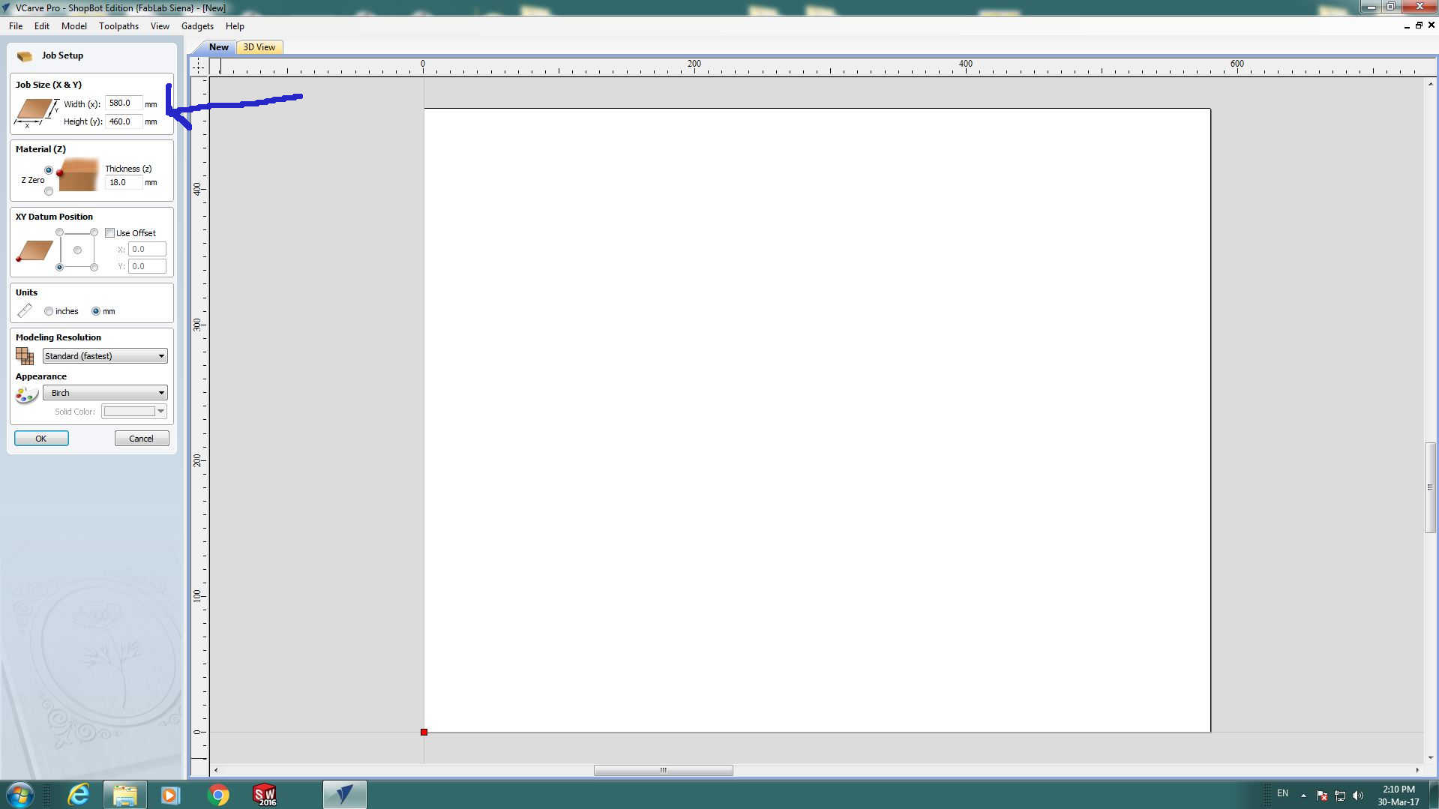Viewport: 1439px width, 809px height.
Task: Open the Model menu
Action: click(x=74, y=26)
